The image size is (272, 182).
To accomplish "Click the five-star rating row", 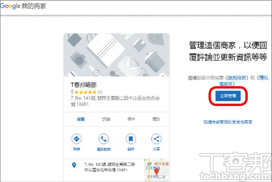I will pos(87,92).
